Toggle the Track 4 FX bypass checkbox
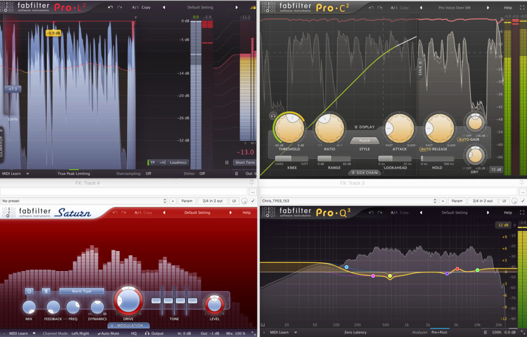The height and width of the screenshot is (337, 527). click(x=253, y=201)
